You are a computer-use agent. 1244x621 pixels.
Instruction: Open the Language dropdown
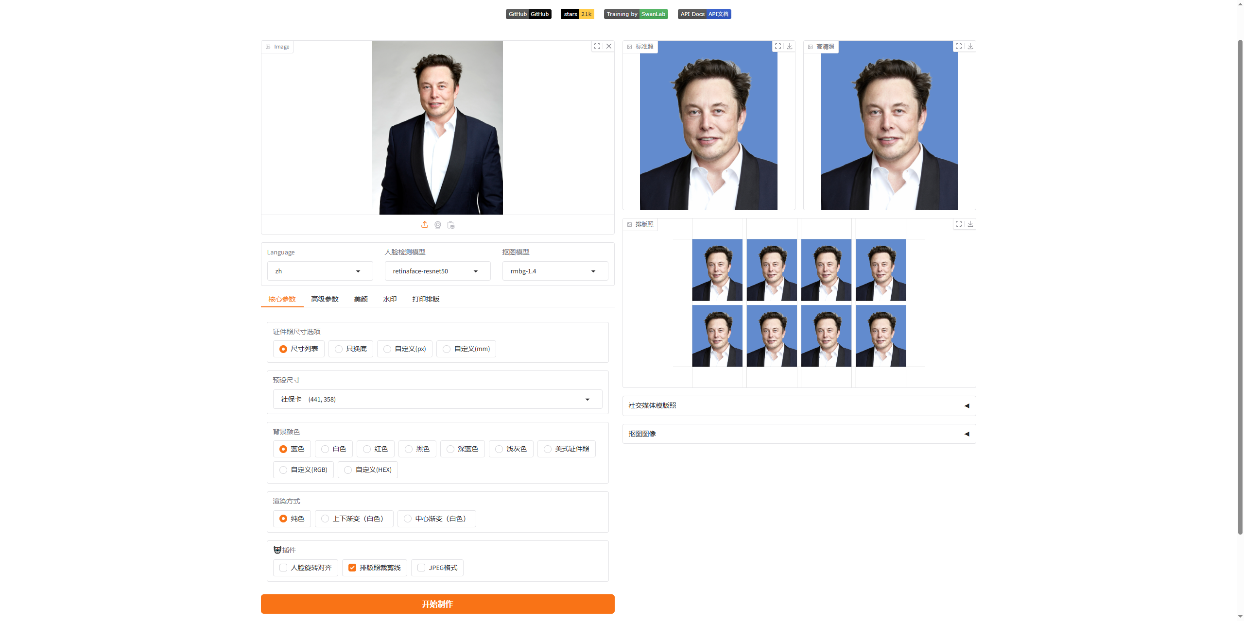[x=320, y=271]
